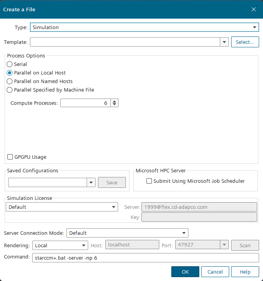263x281 pixels.
Task: Open the Server Connection Mode dropdown
Action: [x=127, y=233]
